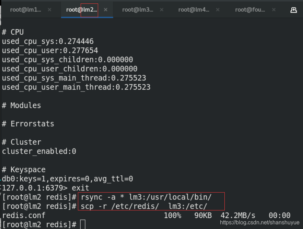Click the used_cpu_user_children:0.000000 line

coord(70,69)
